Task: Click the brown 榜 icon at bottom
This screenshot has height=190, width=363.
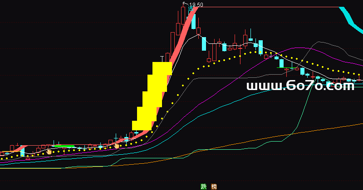Action: point(214,186)
